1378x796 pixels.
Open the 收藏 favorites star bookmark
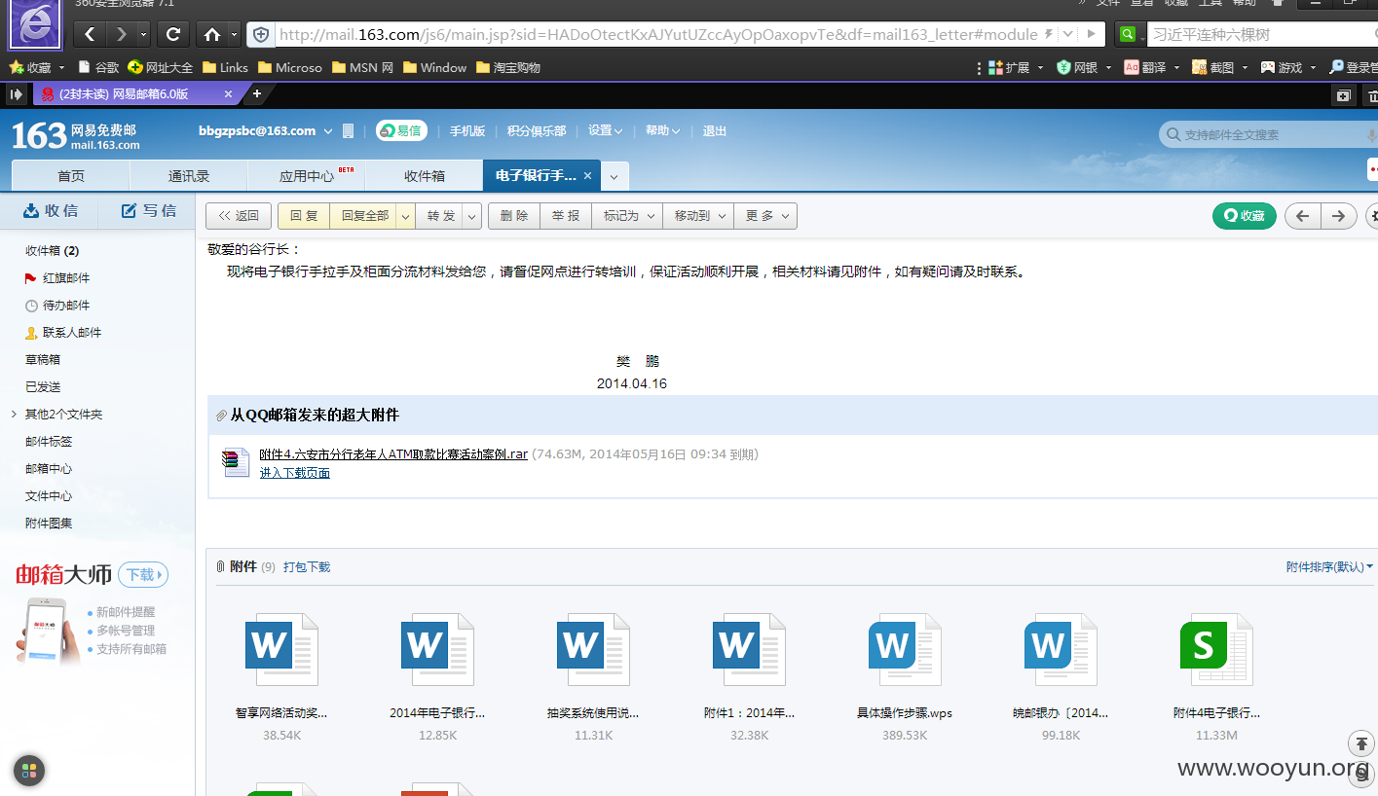pyautogui.click(x=30, y=68)
